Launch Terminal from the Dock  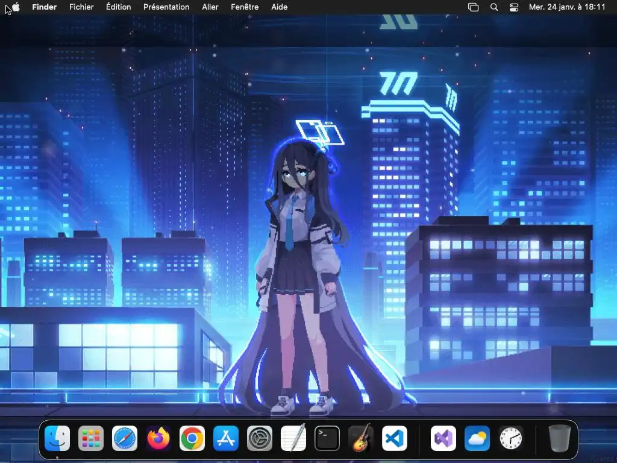[x=327, y=438]
